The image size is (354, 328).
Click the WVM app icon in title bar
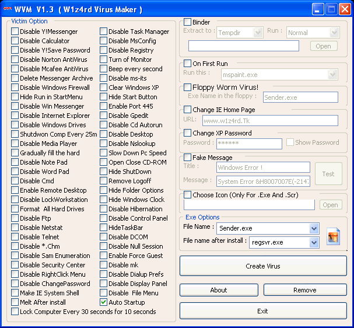pos(8,9)
